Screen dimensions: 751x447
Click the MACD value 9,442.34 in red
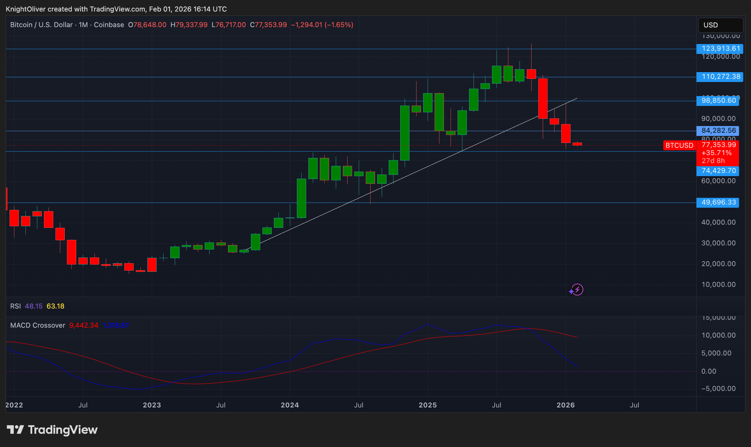(84, 325)
